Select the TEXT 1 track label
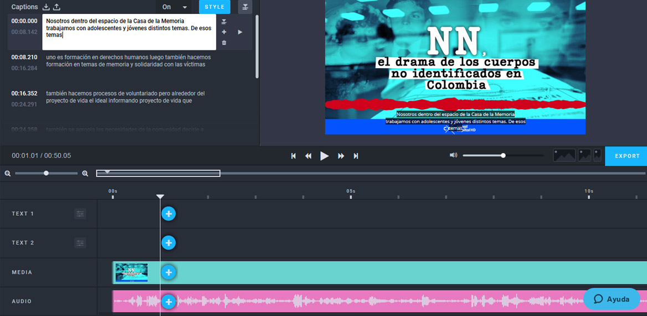 click(23, 214)
